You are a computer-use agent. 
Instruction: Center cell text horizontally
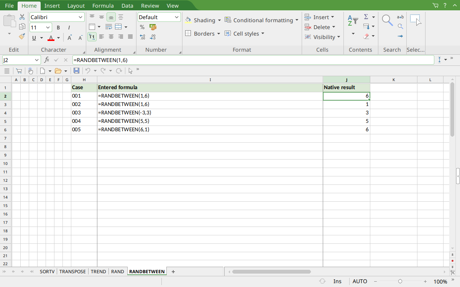pos(111,37)
